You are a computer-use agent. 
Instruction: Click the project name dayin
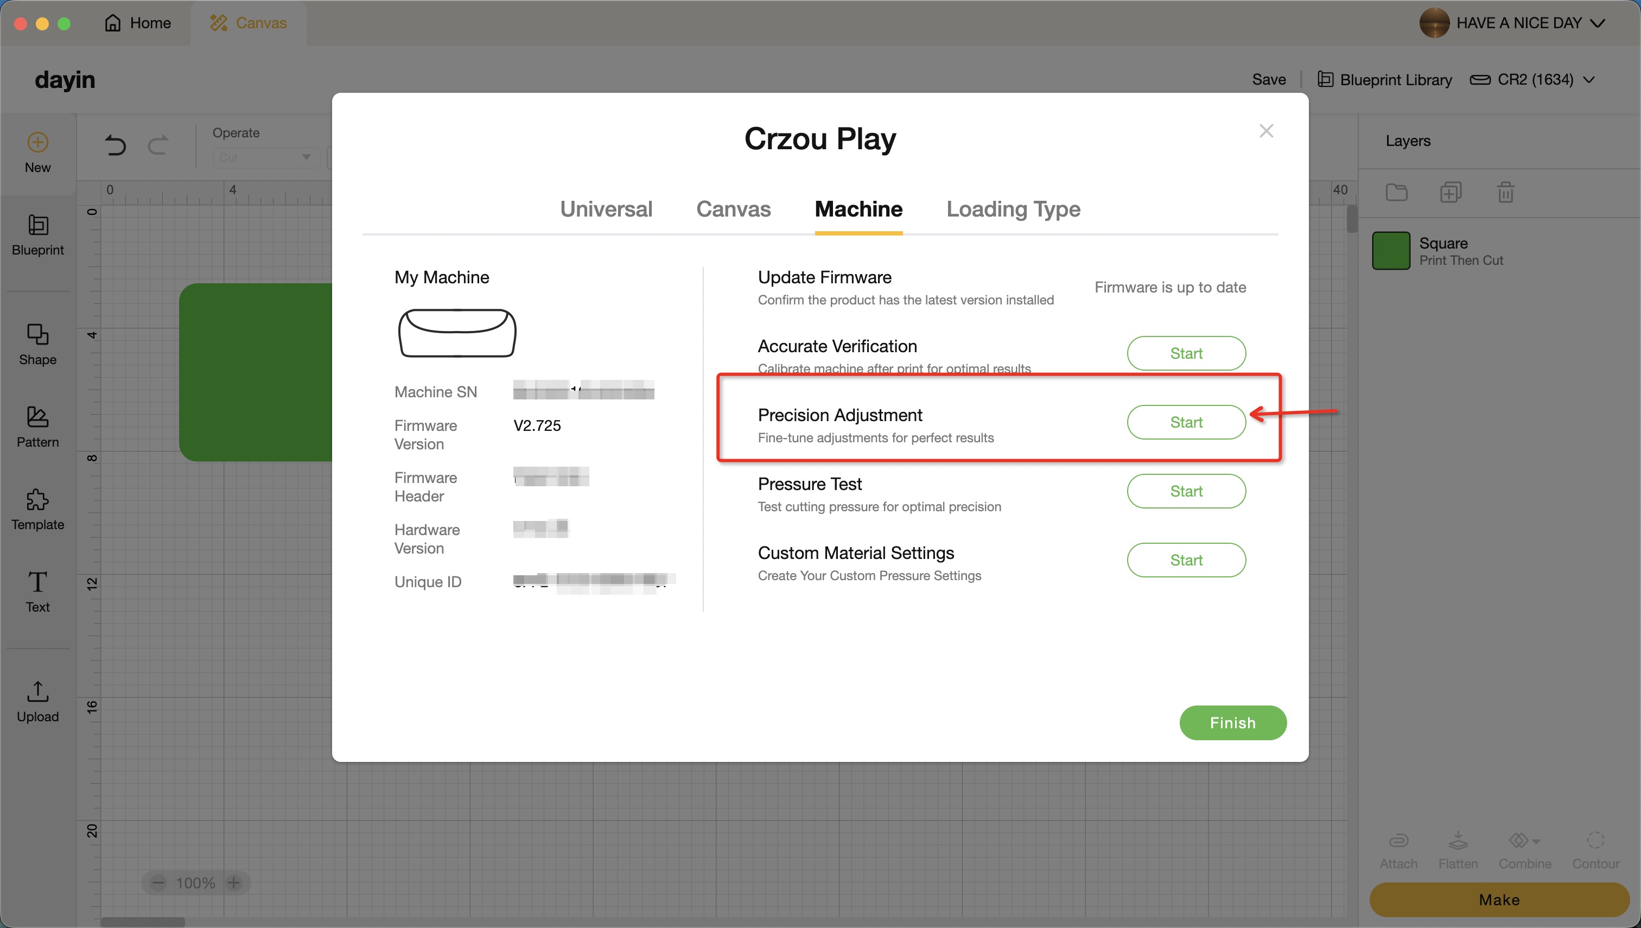click(65, 80)
